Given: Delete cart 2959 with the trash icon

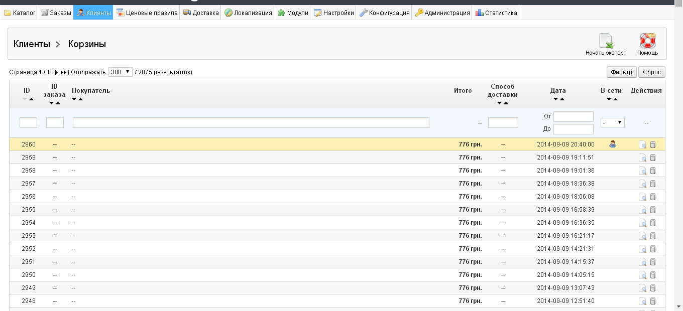Looking at the screenshot, I should (x=653, y=158).
